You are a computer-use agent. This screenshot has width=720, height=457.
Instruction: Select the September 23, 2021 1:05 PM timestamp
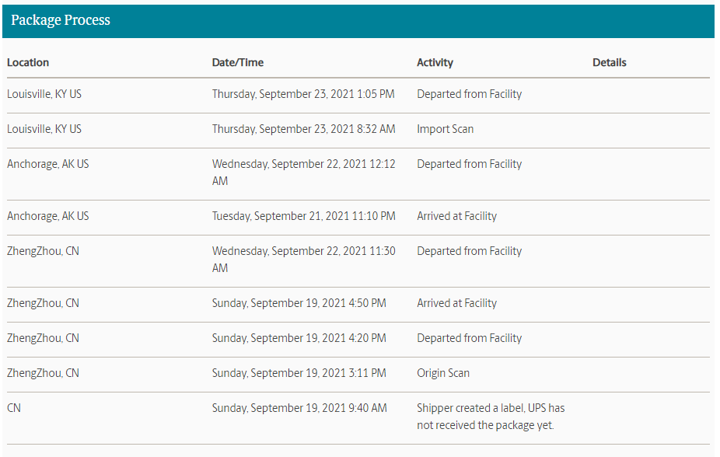[x=303, y=94]
